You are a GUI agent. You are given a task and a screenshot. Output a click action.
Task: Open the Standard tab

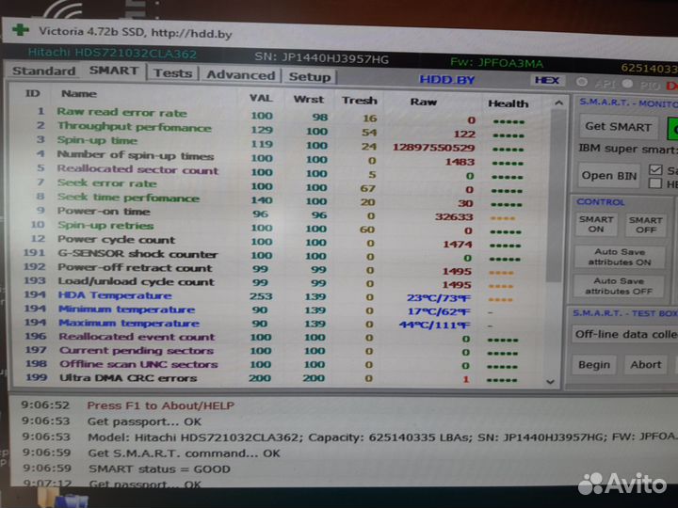(x=43, y=71)
